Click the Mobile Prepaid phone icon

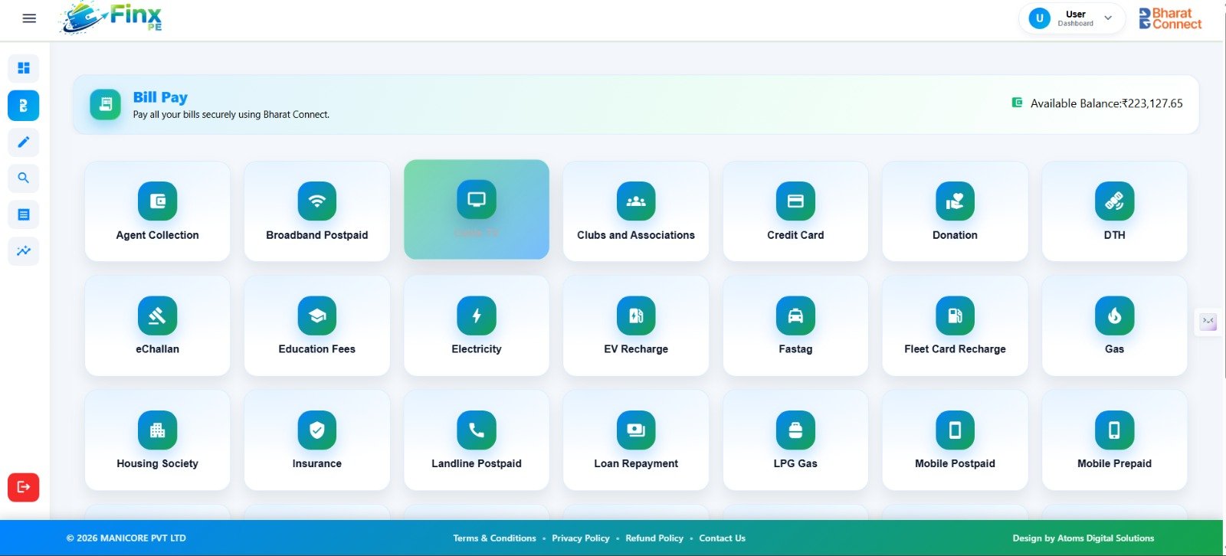(1114, 430)
